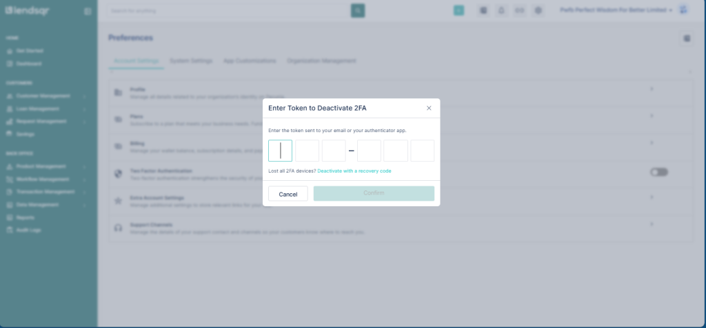Click Deactivate with a recovery code link
The height and width of the screenshot is (328, 706).
[354, 171]
